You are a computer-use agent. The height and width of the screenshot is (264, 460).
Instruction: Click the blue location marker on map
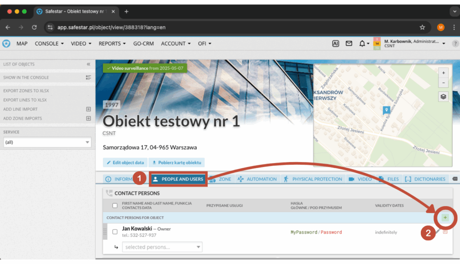(x=385, y=110)
